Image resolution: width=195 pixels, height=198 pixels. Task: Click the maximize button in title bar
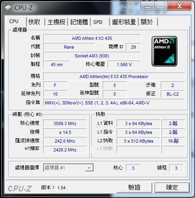click(x=161, y=6)
